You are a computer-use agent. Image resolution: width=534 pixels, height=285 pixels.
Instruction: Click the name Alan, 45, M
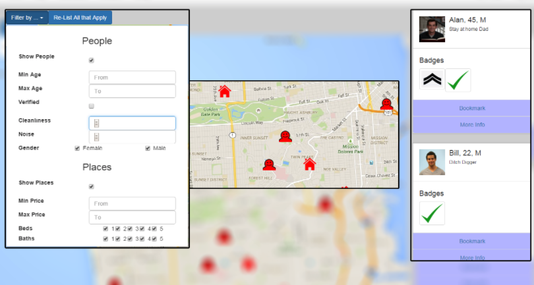[467, 20]
